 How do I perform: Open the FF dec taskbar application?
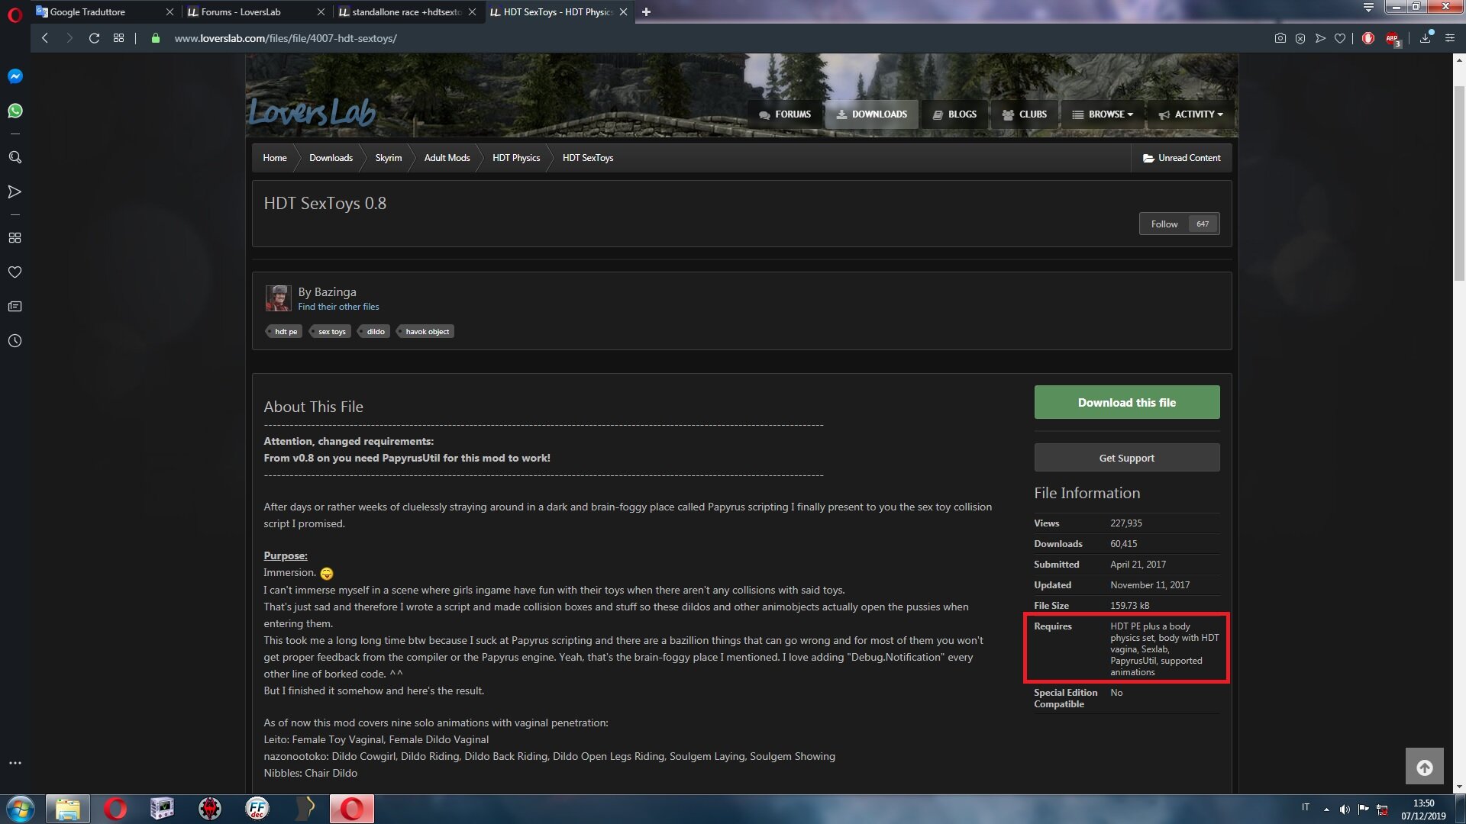click(x=257, y=809)
